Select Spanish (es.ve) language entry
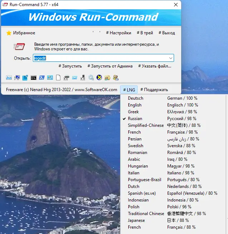The image size is (228, 234). tap(173, 193)
